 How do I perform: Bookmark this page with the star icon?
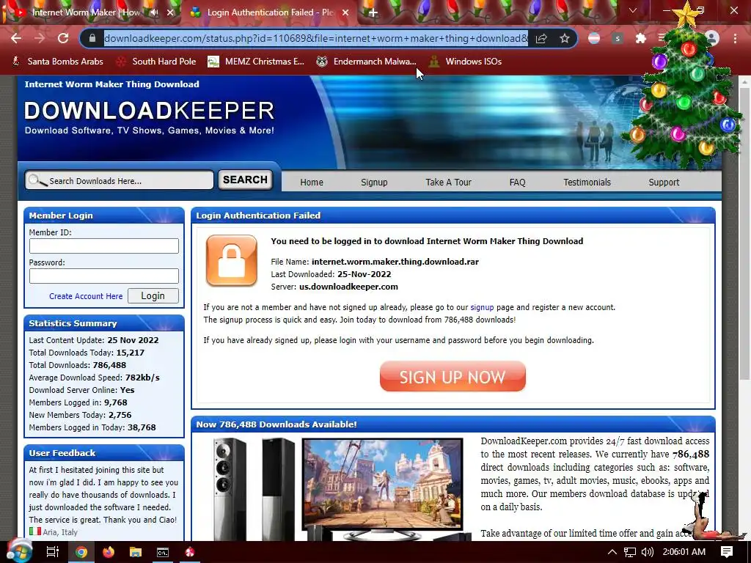(565, 38)
